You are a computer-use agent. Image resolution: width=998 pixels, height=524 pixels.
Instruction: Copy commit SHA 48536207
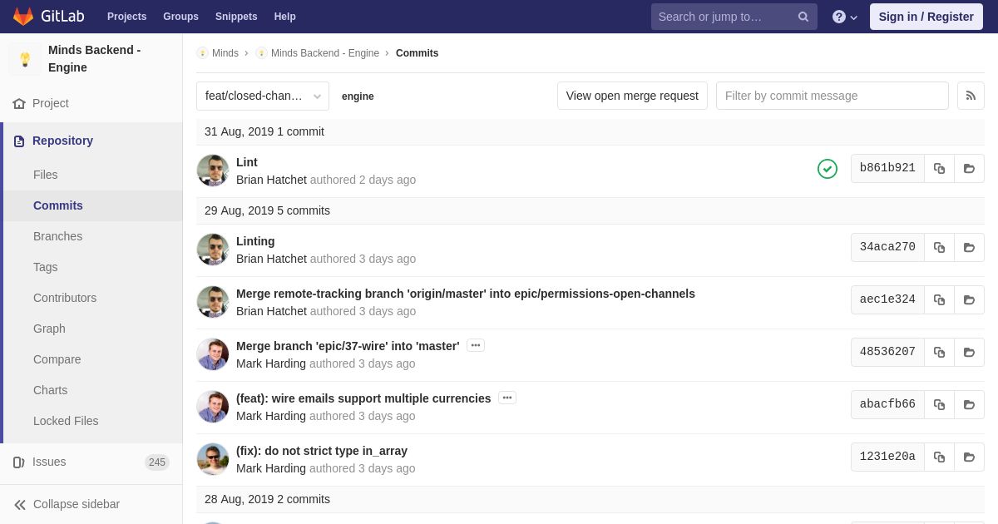(939, 352)
